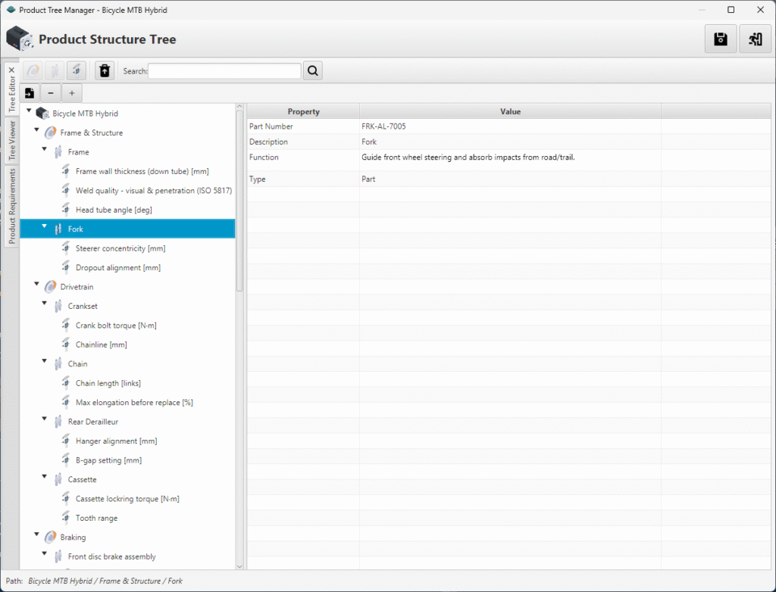
Task: Click the minus collapse-all button
Action: point(50,93)
